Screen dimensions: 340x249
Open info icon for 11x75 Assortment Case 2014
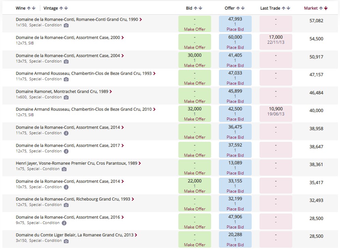66,133
